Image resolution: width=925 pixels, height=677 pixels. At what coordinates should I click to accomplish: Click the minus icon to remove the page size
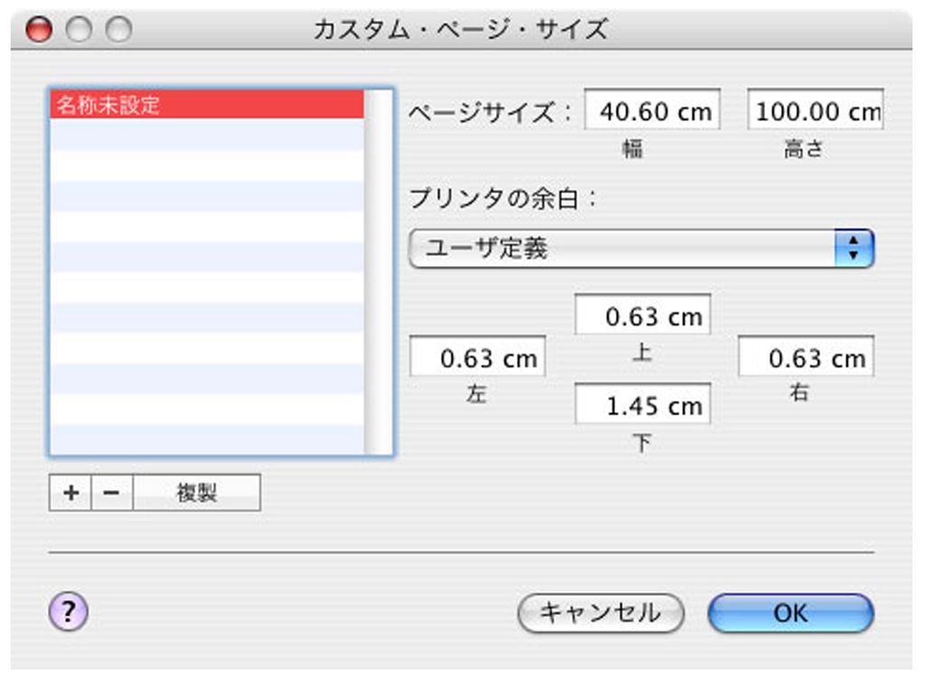click(111, 494)
